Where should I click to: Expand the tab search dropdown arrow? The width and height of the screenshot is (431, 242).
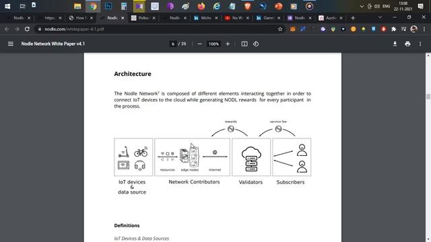pos(380,17)
